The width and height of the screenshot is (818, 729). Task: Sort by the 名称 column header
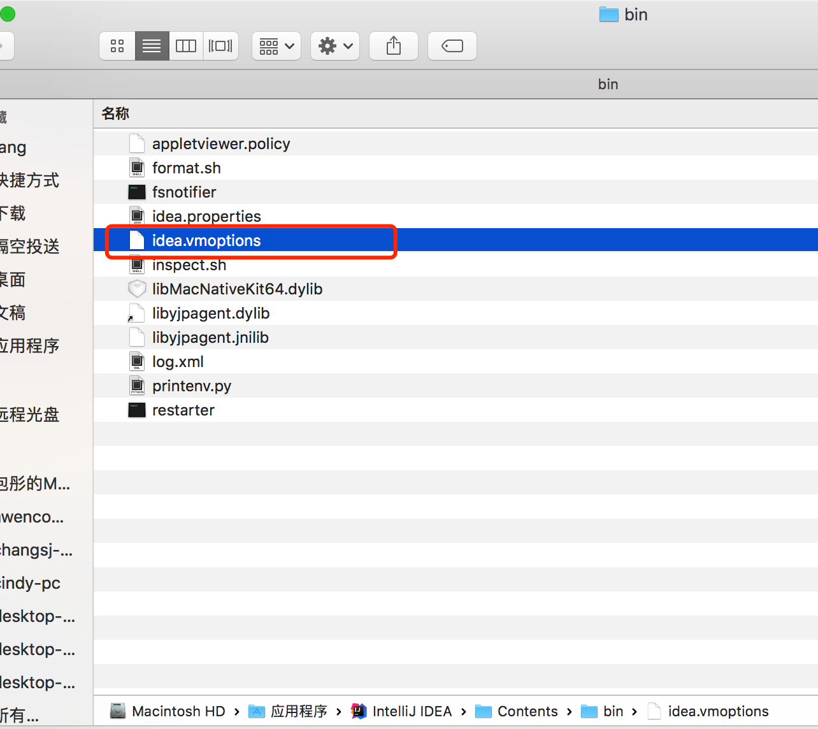pos(115,113)
